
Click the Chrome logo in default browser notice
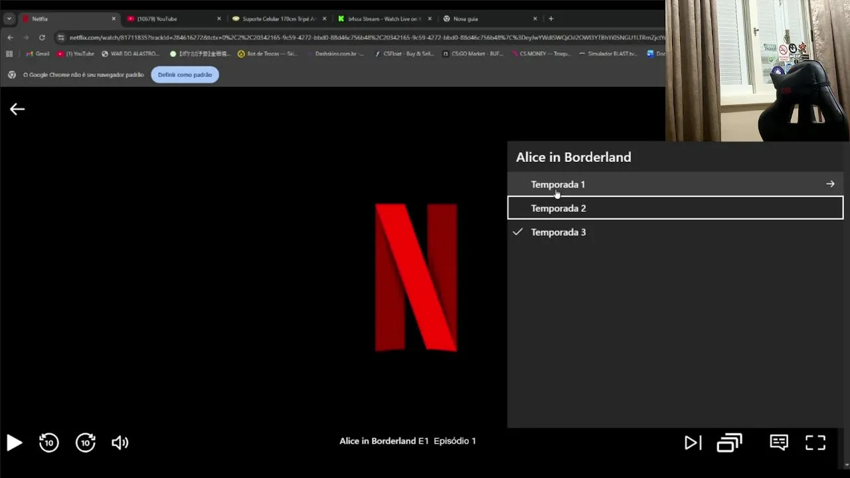point(12,74)
